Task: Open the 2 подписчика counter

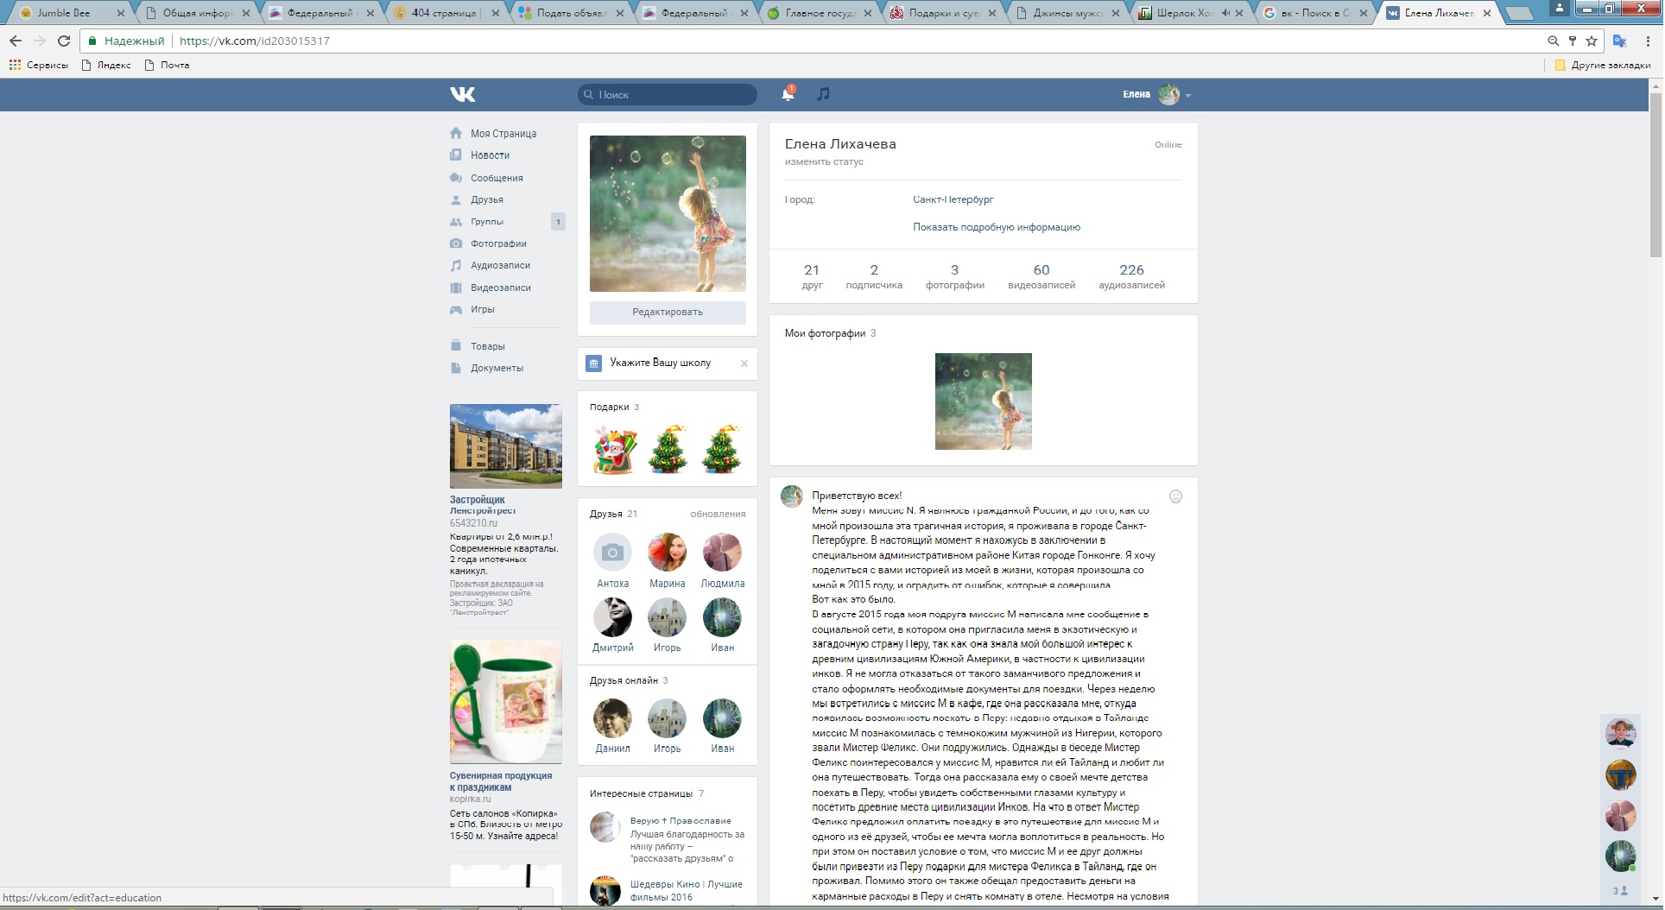Action: (x=874, y=276)
